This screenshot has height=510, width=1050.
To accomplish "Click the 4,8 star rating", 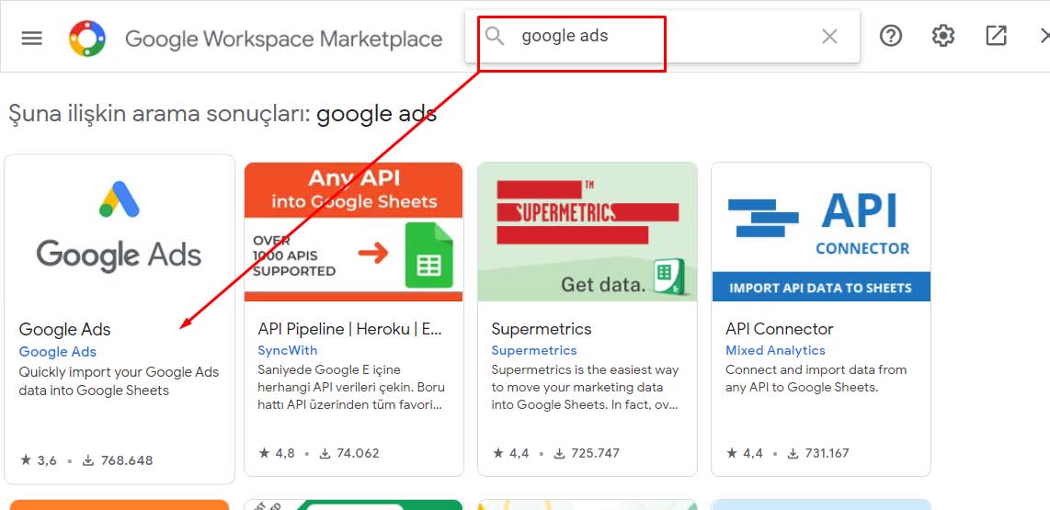I will [x=277, y=453].
